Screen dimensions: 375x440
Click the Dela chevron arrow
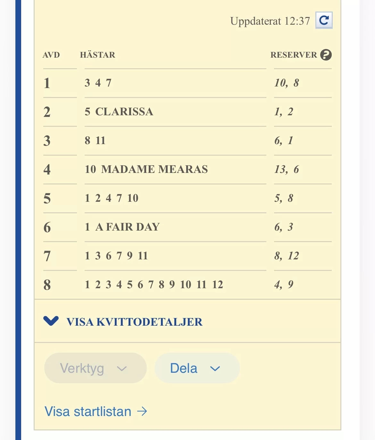(215, 369)
